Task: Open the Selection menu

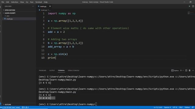Action: pos(15,2)
